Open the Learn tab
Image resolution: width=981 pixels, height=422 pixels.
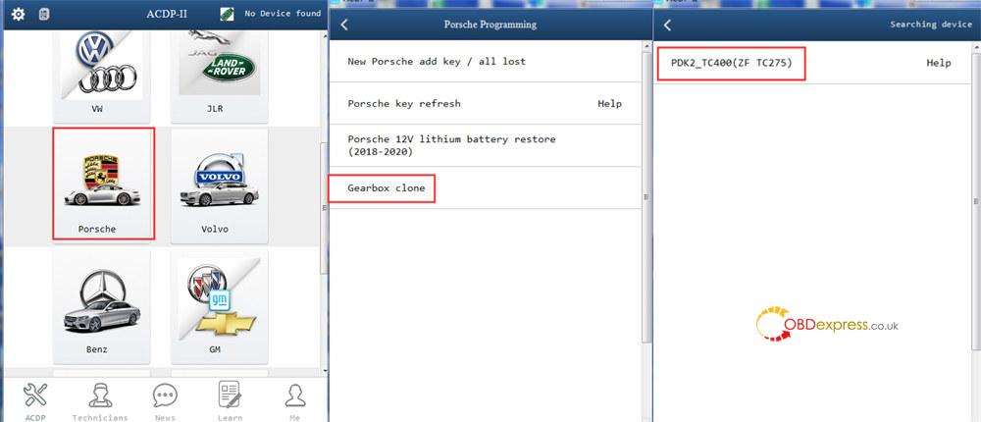click(x=230, y=401)
